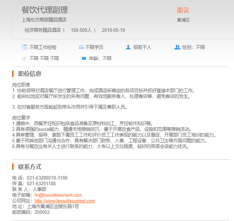Image resolution: width=234 pixels, height=221 pixels.
Task: Click the 150-500人 company size text
Action: coord(81,30)
